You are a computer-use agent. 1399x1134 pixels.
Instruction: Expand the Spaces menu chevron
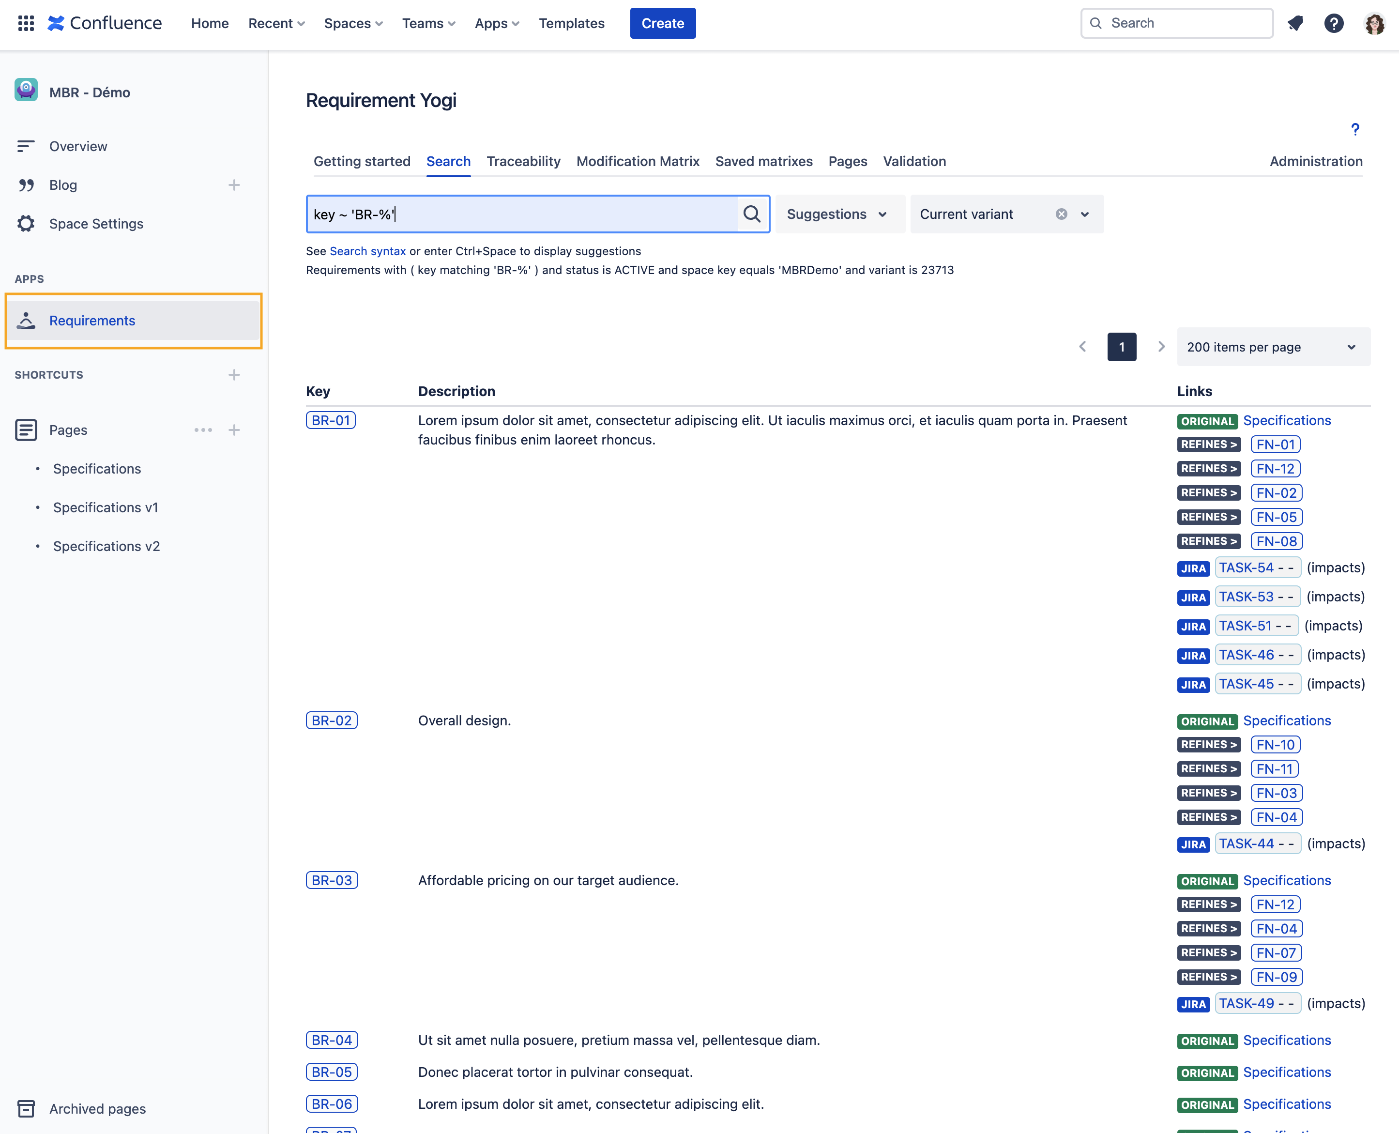pyautogui.click(x=378, y=23)
